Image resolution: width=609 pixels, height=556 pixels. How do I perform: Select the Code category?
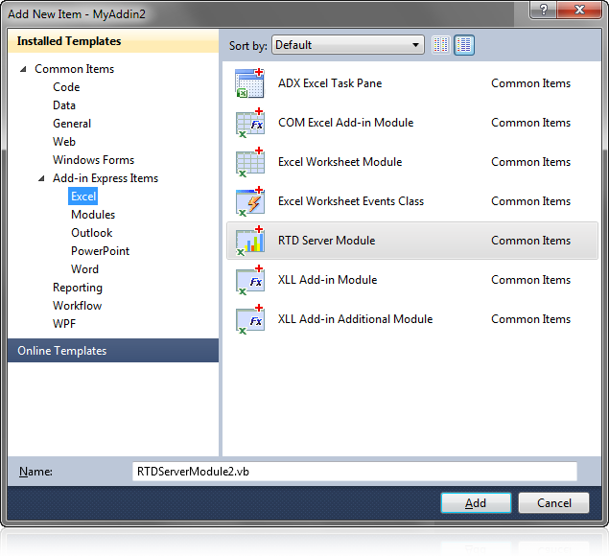tap(66, 87)
